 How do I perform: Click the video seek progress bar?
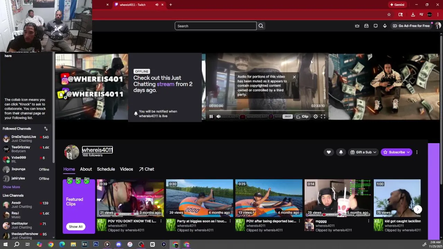(266, 110)
